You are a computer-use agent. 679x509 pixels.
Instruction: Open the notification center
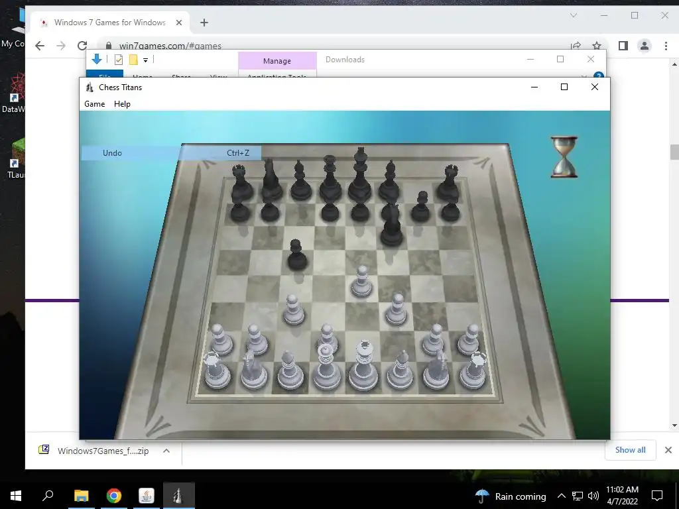click(657, 496)
